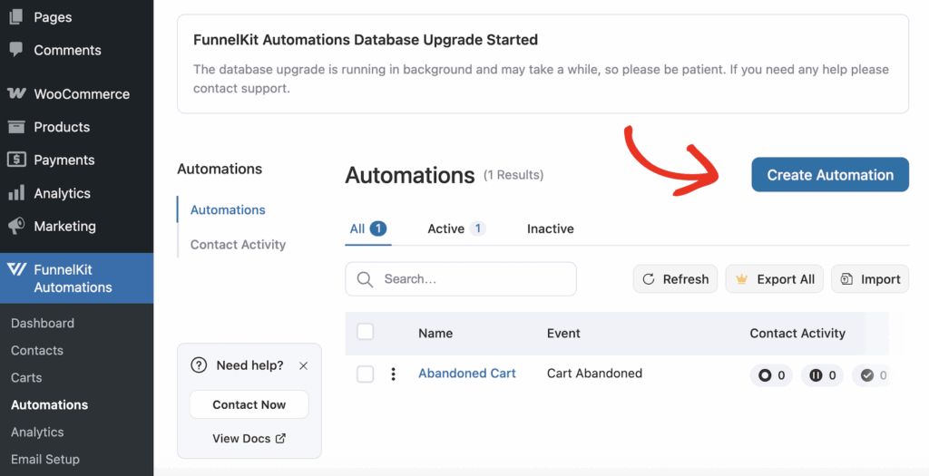Click the Import file icon

[846, 279]
